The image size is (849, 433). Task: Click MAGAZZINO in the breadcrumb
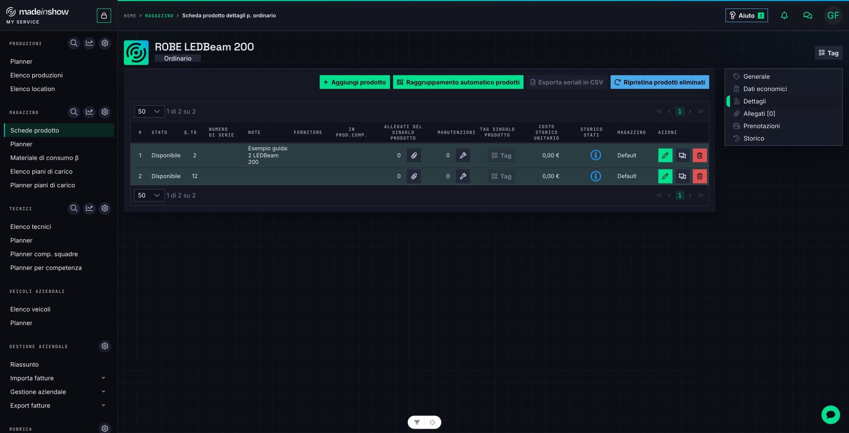click(159, 16)
